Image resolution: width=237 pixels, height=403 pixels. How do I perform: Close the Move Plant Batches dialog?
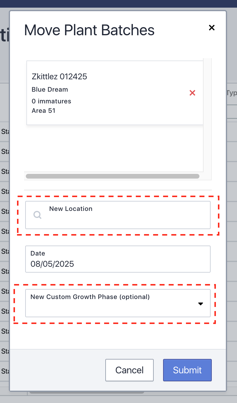[x=211, y=28]
